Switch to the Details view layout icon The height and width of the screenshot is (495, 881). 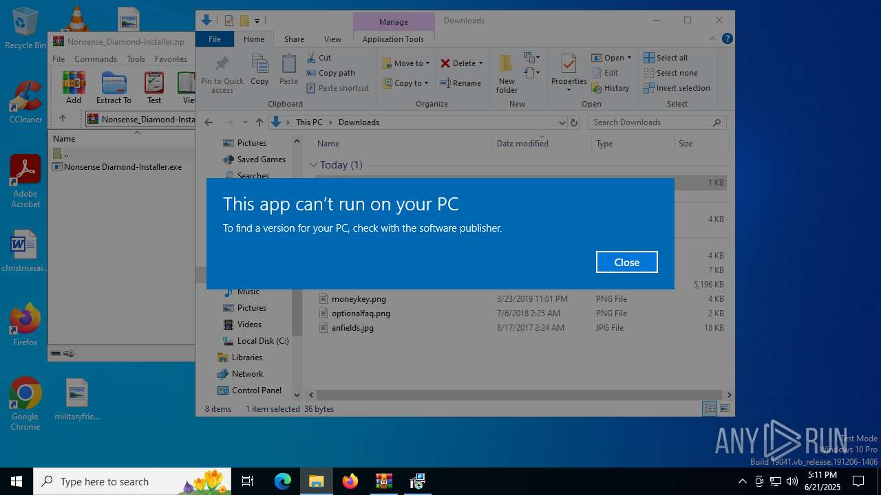pyautogui.click(x=710, y=409)
